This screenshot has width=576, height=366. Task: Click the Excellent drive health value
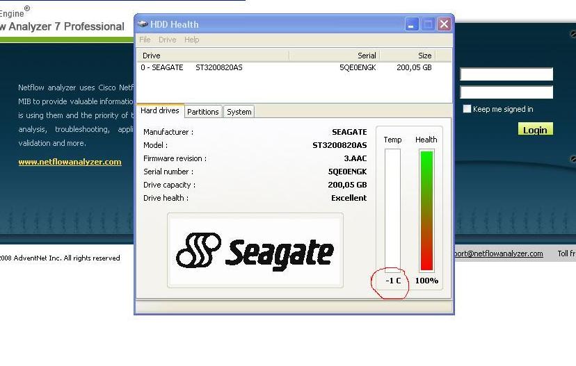pyautogui.click(x=349, y=198)
